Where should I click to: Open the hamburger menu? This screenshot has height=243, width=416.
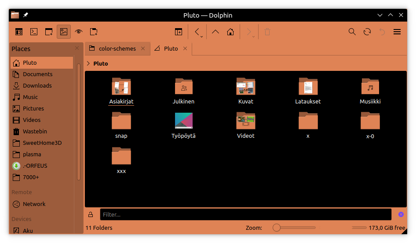tap(397, 32)
